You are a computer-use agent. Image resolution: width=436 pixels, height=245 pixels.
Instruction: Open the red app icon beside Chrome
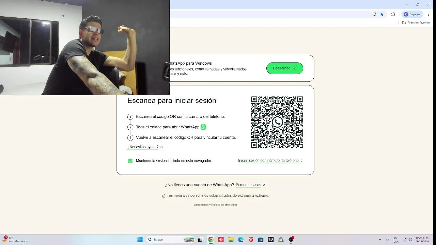click(x=221, y=240)
